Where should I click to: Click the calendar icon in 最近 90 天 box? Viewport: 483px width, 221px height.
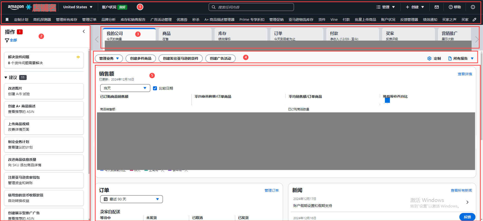coord(106,199)
